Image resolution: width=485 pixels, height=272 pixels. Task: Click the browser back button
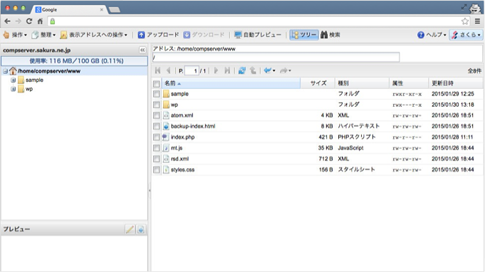pos(7,21)
